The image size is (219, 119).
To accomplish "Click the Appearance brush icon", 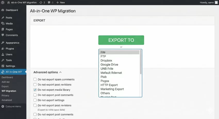I will pos(3,43).
